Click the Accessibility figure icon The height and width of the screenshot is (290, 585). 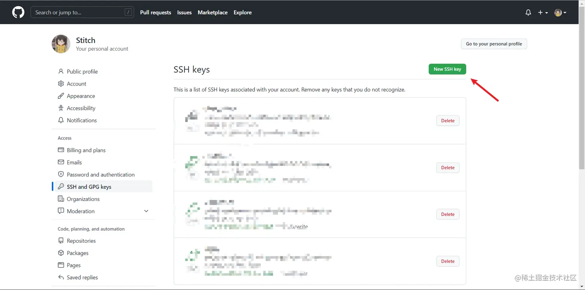(61, 108)
